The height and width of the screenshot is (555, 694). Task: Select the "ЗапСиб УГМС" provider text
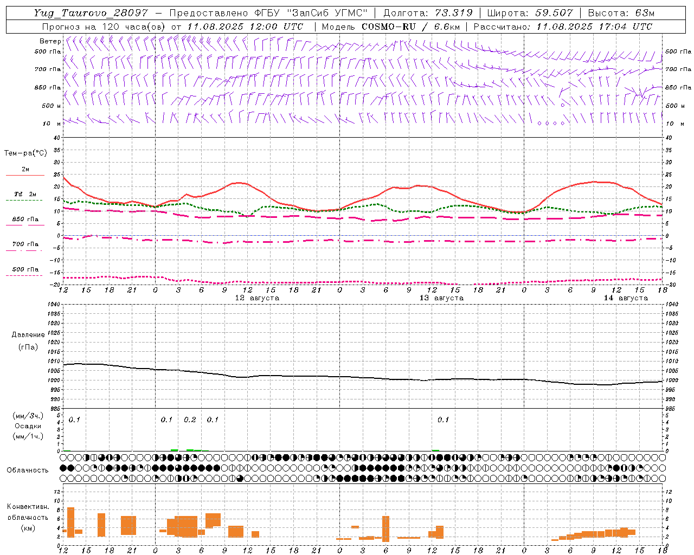tap(328, 13)
